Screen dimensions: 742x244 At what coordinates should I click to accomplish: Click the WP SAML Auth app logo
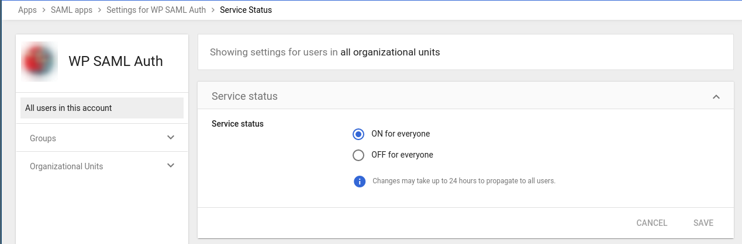coord(39,61)
